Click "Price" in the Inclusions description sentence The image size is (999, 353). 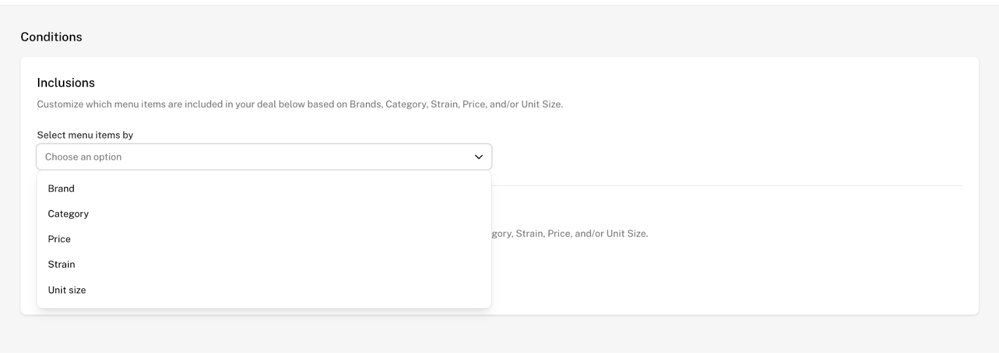pyautogui.click(x=473, y=104)
